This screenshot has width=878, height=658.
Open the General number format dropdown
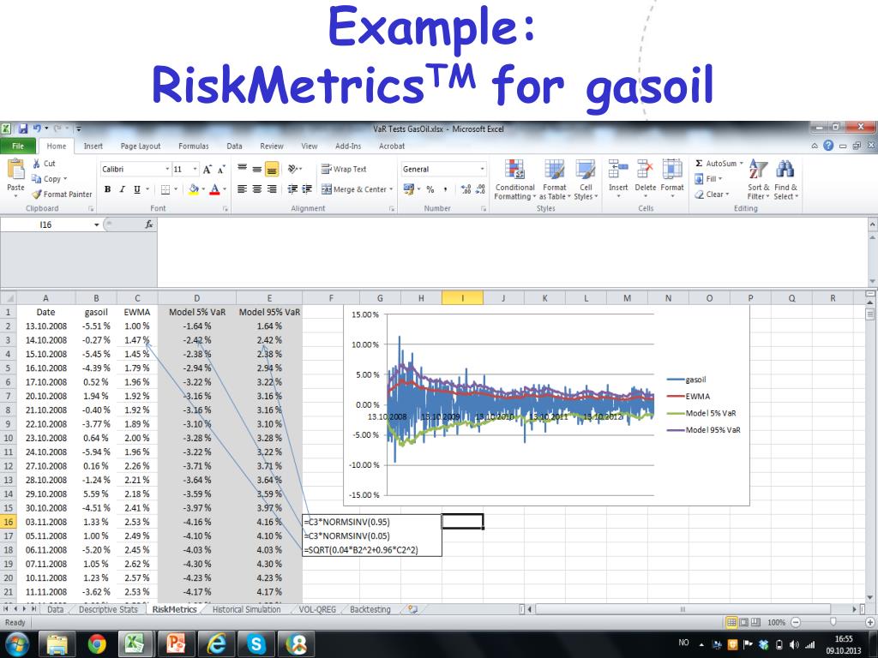(482, 169)
